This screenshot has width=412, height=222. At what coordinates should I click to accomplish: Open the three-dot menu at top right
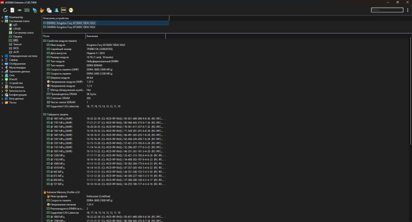(x=408, y=10)
